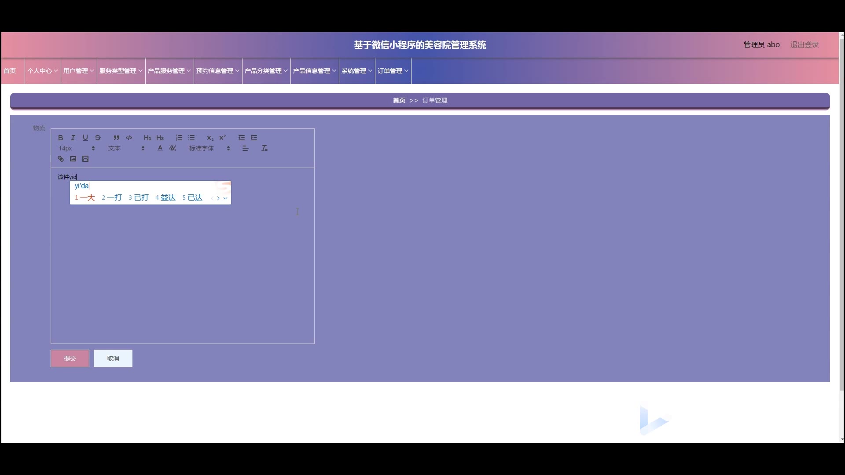Viewport: 845px width, 475px height.
Task: Click the 提交 submit button
Action: [70, 358]
